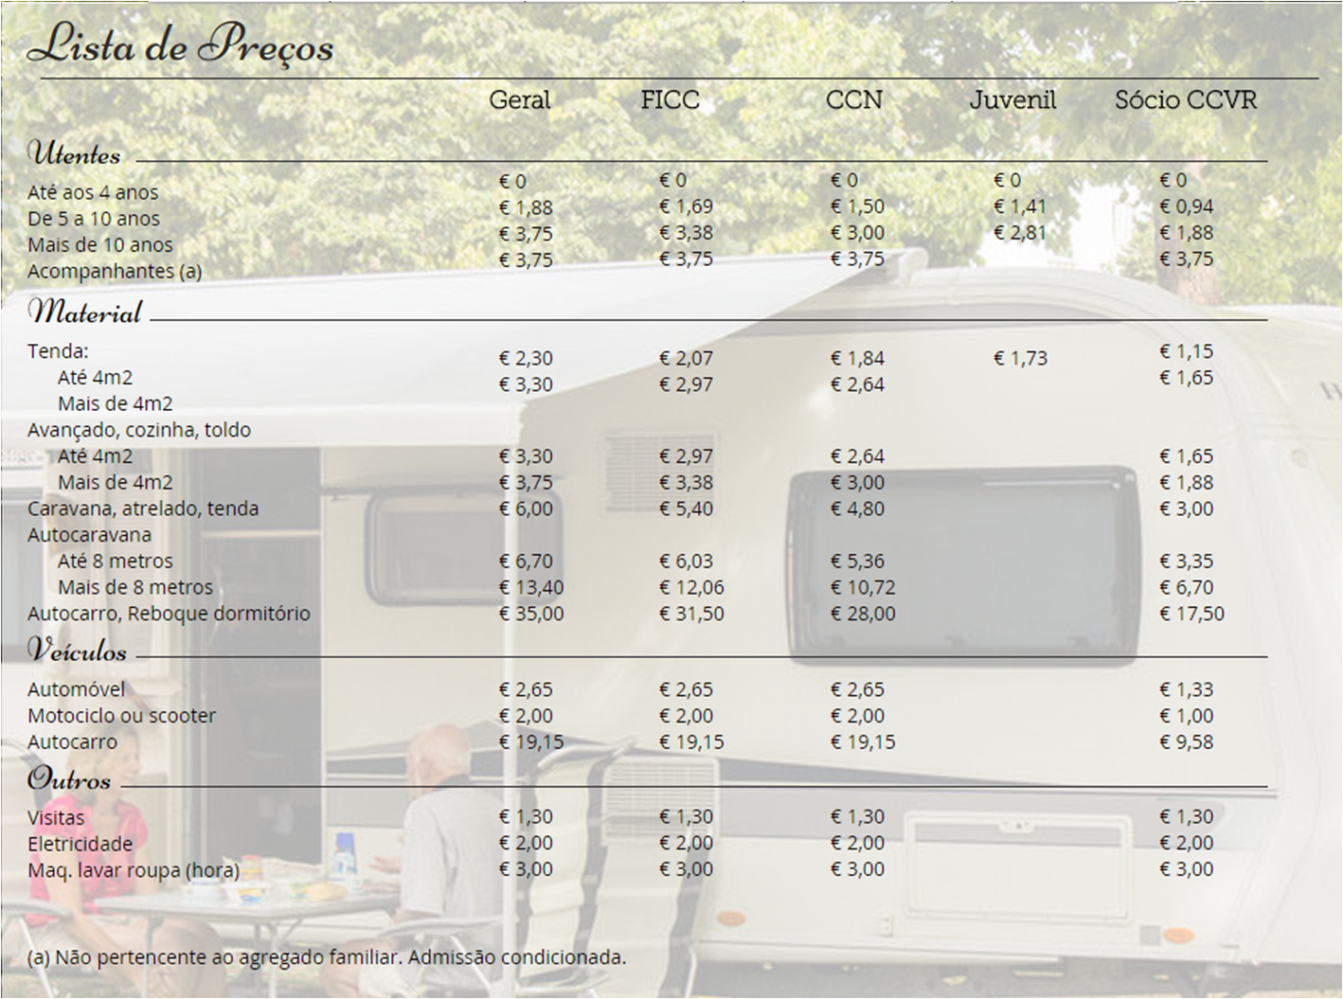Click the Sócio CCVR price € 1,00
The width and height of the screenshot is (1343, 999).
point(1186,716)
